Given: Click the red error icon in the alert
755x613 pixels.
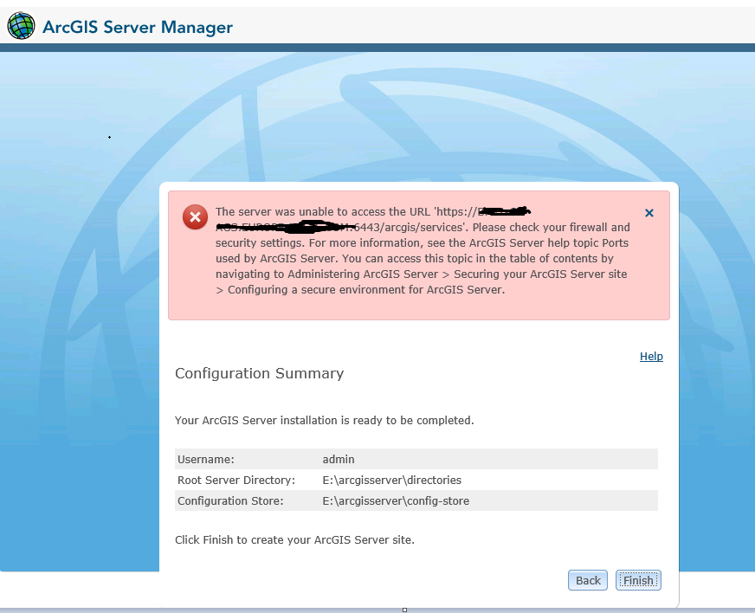Looking at the screenshot, I should coord(195,217).
